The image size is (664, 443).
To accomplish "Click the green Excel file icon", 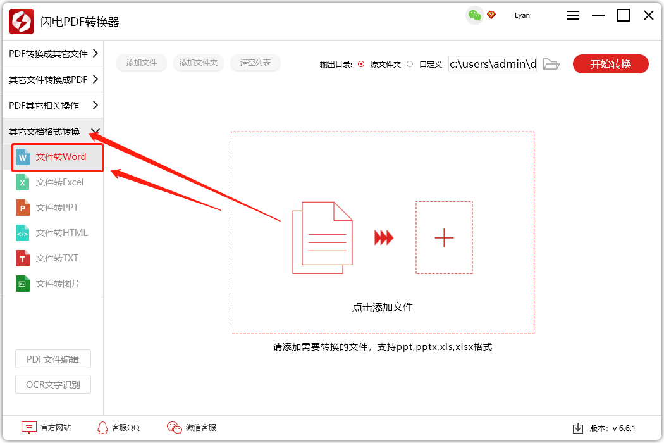I will click(x=22, y=183).
